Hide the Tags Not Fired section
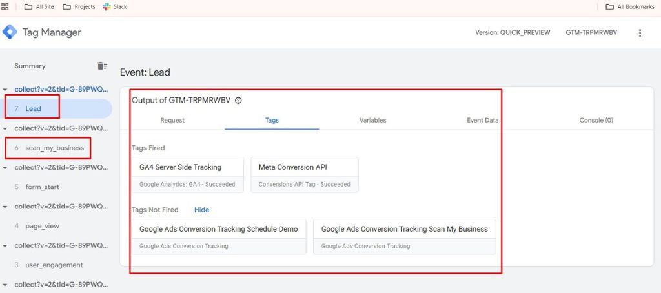Viewport: 661px width, 293px height. (x=201, y=210)
